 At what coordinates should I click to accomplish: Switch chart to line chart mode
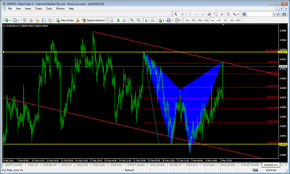click(125, 20)
